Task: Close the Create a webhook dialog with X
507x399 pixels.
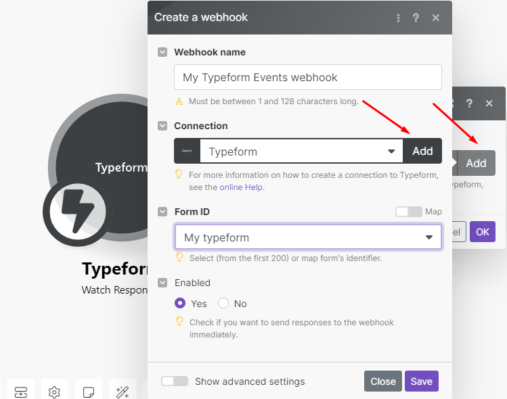Action: pyautogui.click(x=435, y=18)
